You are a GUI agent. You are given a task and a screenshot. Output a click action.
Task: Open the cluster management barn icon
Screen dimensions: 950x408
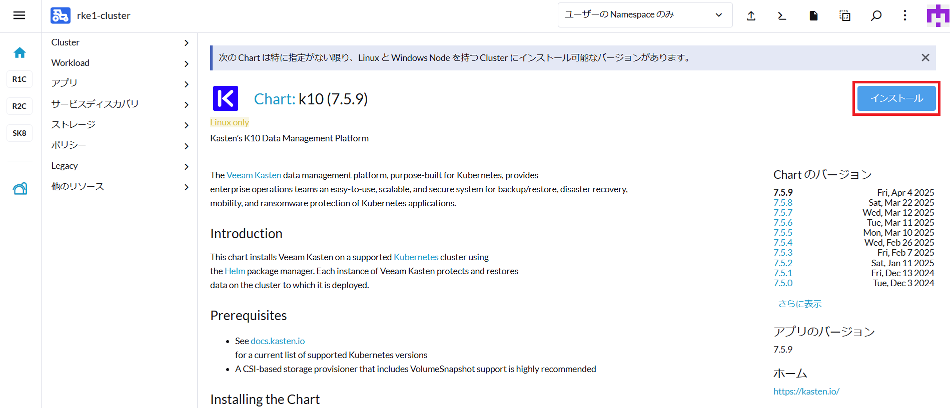[20, 188]
